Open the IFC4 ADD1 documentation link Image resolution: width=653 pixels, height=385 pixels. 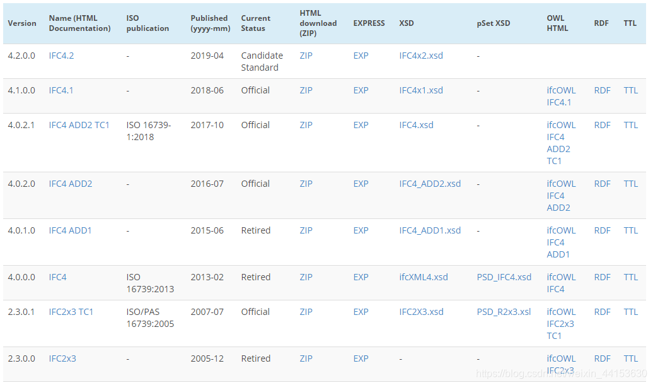(70, 230)
